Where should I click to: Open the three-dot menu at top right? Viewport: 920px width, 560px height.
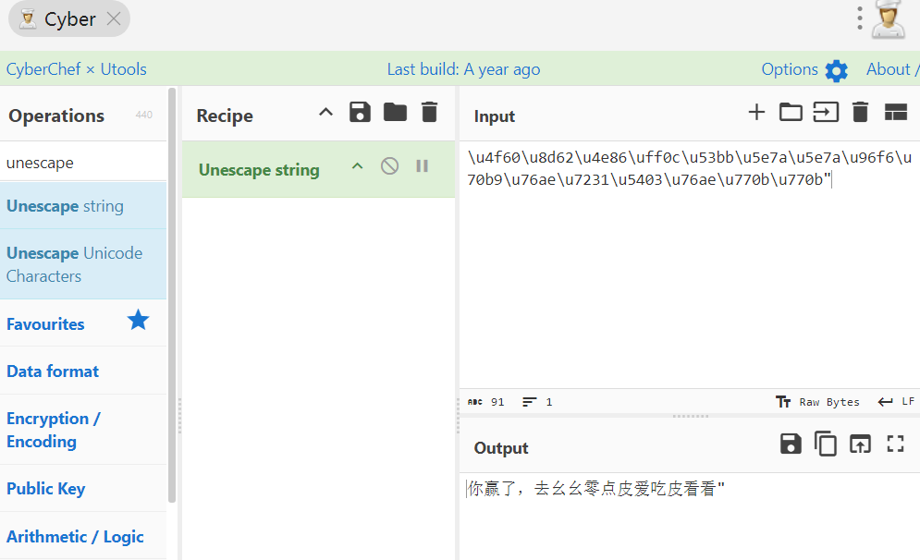(x=860, y=18)
